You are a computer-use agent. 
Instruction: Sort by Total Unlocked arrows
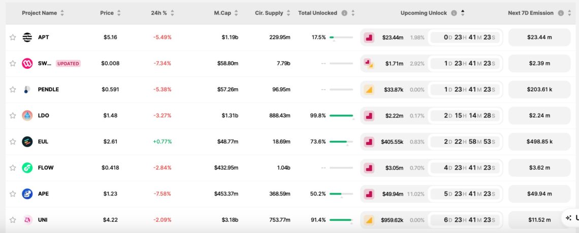point(352,13)
